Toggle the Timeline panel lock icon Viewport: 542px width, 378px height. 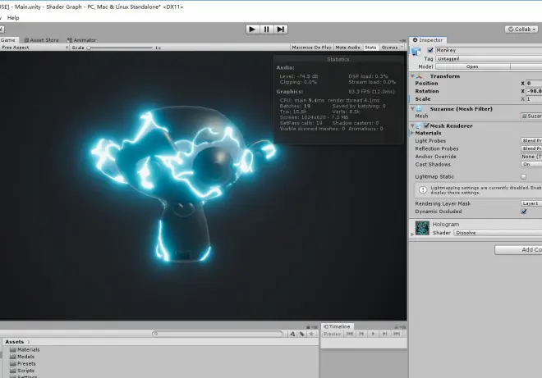(x=396, y=326)
